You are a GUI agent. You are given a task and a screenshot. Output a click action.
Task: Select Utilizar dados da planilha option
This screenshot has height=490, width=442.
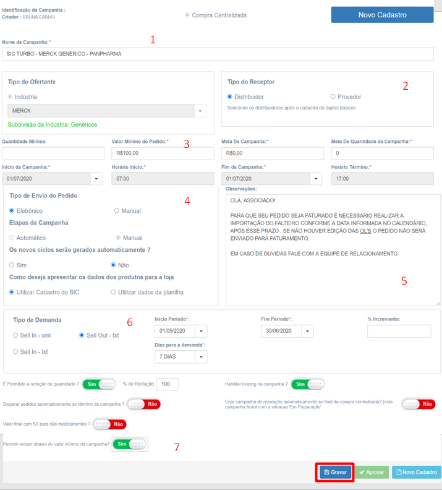pos(113,292)
